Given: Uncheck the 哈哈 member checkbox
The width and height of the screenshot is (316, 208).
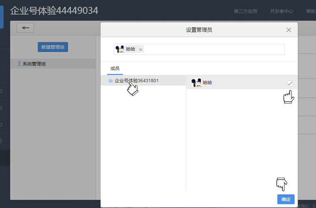Looking at the screenshot, I should 290,83.
